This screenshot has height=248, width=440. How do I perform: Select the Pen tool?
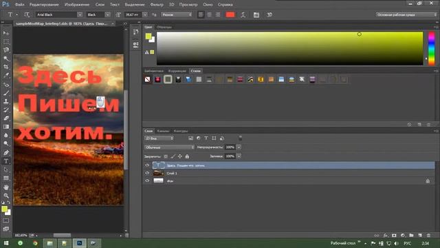pos(6,153)
